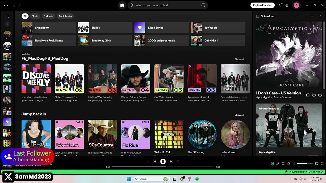Viewport: 326px width, 183px height.
Task: Open the notifications bell
Action: click(x=280, y=5)
